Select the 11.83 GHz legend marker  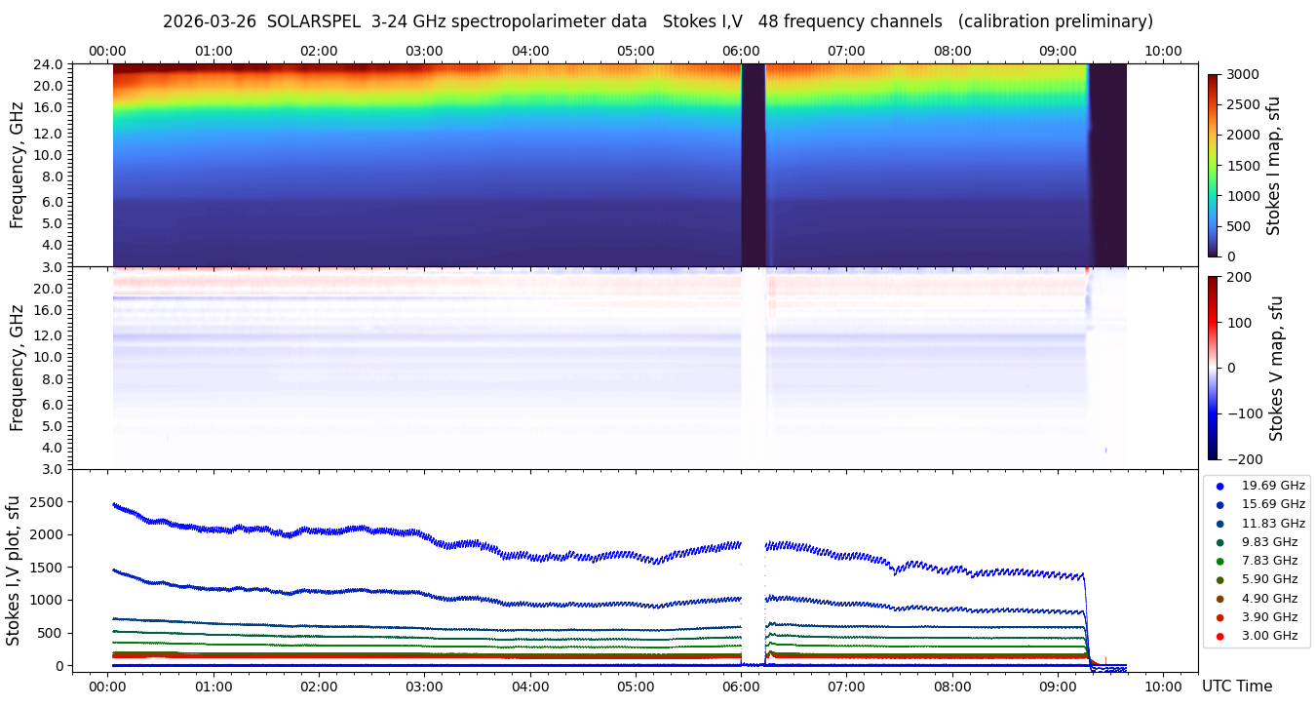(x=1219, y=524)
